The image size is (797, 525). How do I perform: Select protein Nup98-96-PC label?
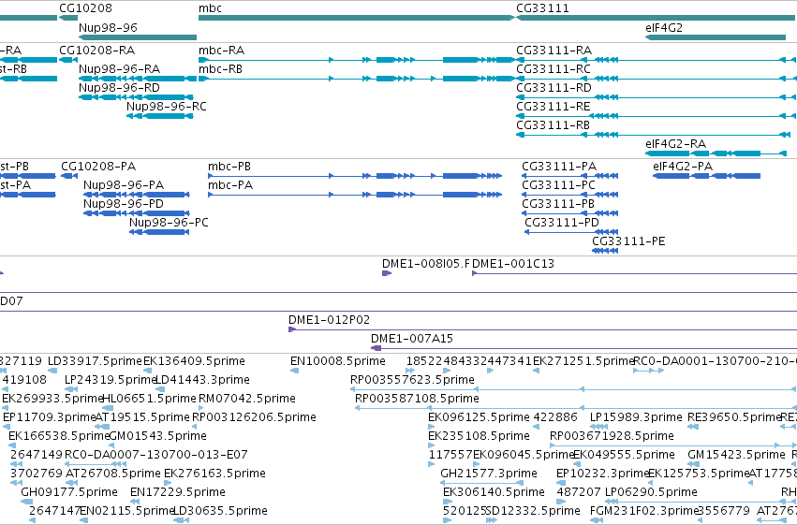(x=169, y=223)
